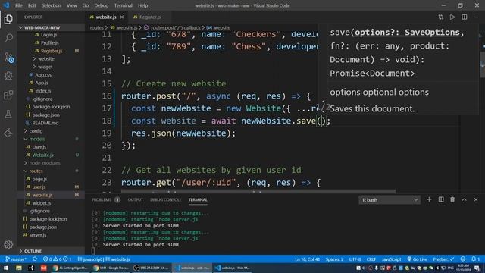Click Prettier status bar item
Image resolution: width=485 pixels, height=273 pixels.
click(x=443, y=259)
